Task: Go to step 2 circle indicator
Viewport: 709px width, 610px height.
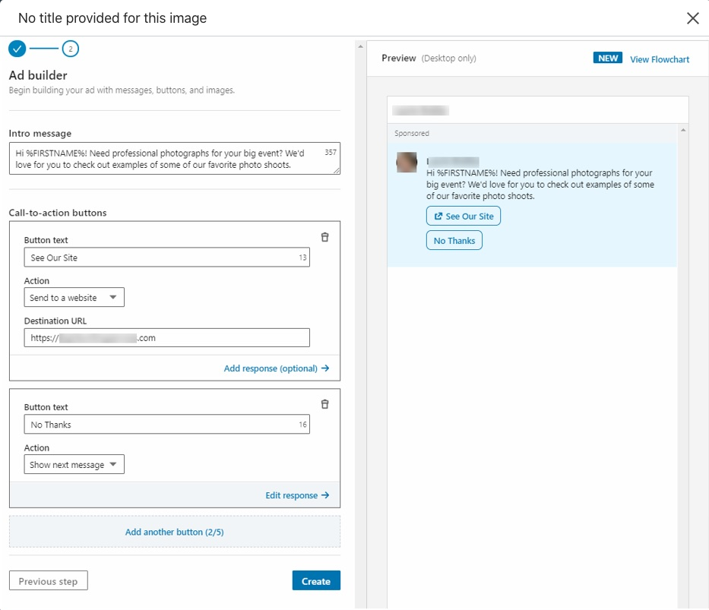Action: coord(70,49)
